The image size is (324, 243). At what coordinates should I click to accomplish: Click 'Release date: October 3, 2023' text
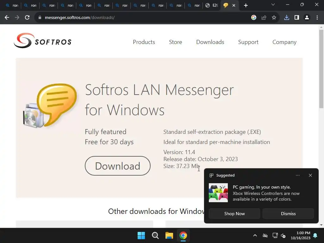point(201,159)
